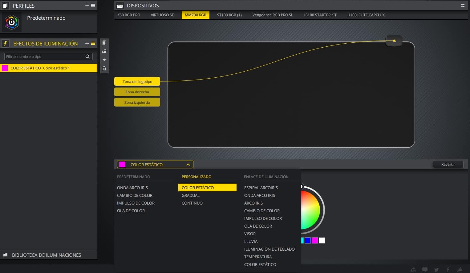Choose the TEMPERATURA lighting link effect

coord(258,257)
